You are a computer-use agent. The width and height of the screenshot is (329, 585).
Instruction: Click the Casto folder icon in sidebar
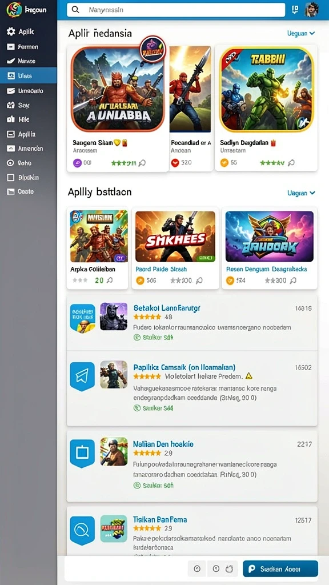pyautogui.click(x=11, y=191)
